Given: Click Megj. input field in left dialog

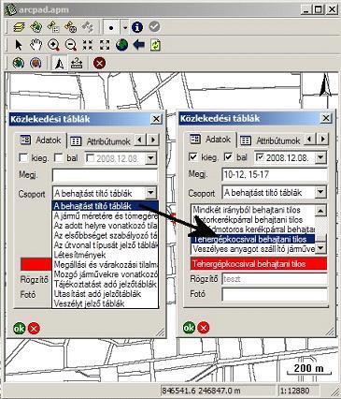Looking at the screenshot, I should 105,175.
